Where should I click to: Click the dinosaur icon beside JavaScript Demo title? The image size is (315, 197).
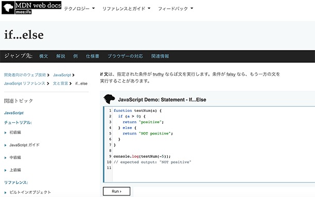click(x=109, y=99)
